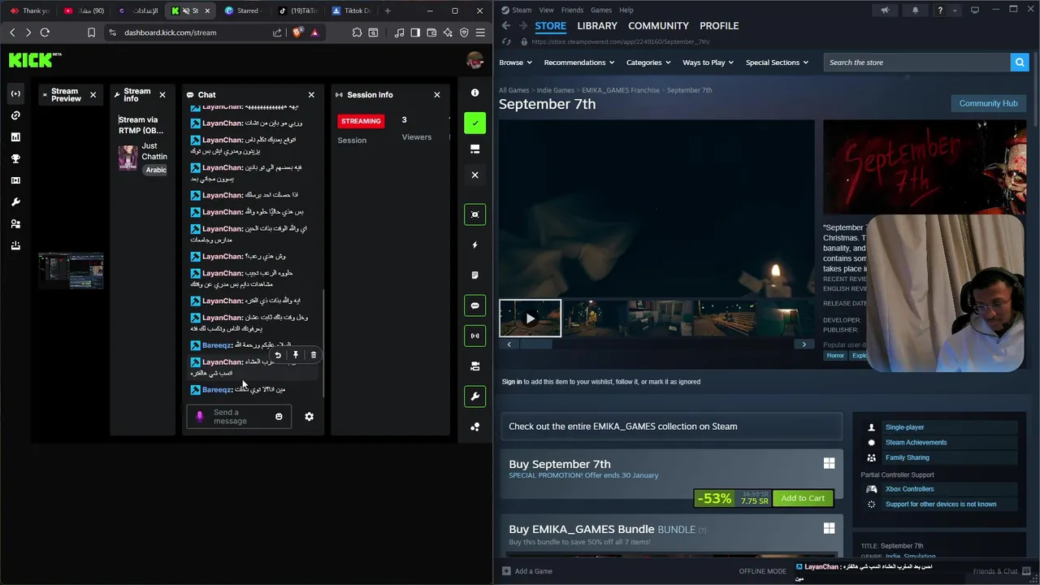
Task: Open the inbox tray icon in Kick sidebar
Action: click(15, 245)
